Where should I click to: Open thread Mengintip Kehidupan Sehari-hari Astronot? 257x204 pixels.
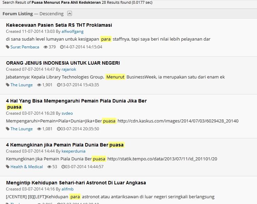pos(76,183)
